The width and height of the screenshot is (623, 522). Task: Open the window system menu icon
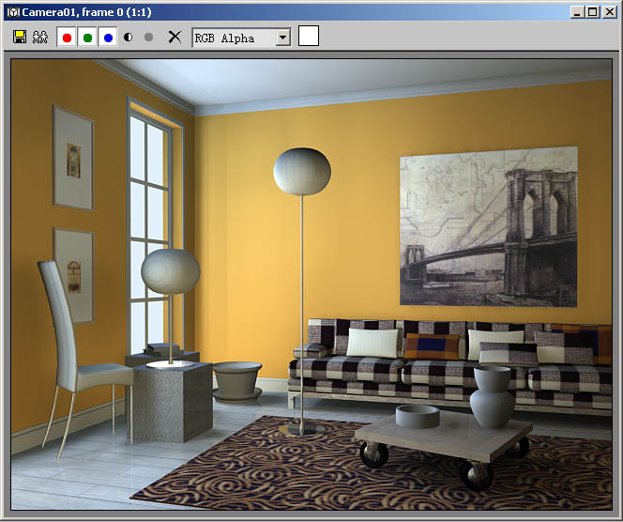[x=13, y=12]
